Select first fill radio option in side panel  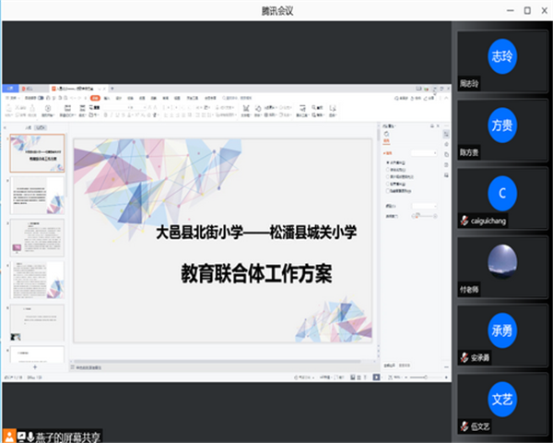click(387, 162)
